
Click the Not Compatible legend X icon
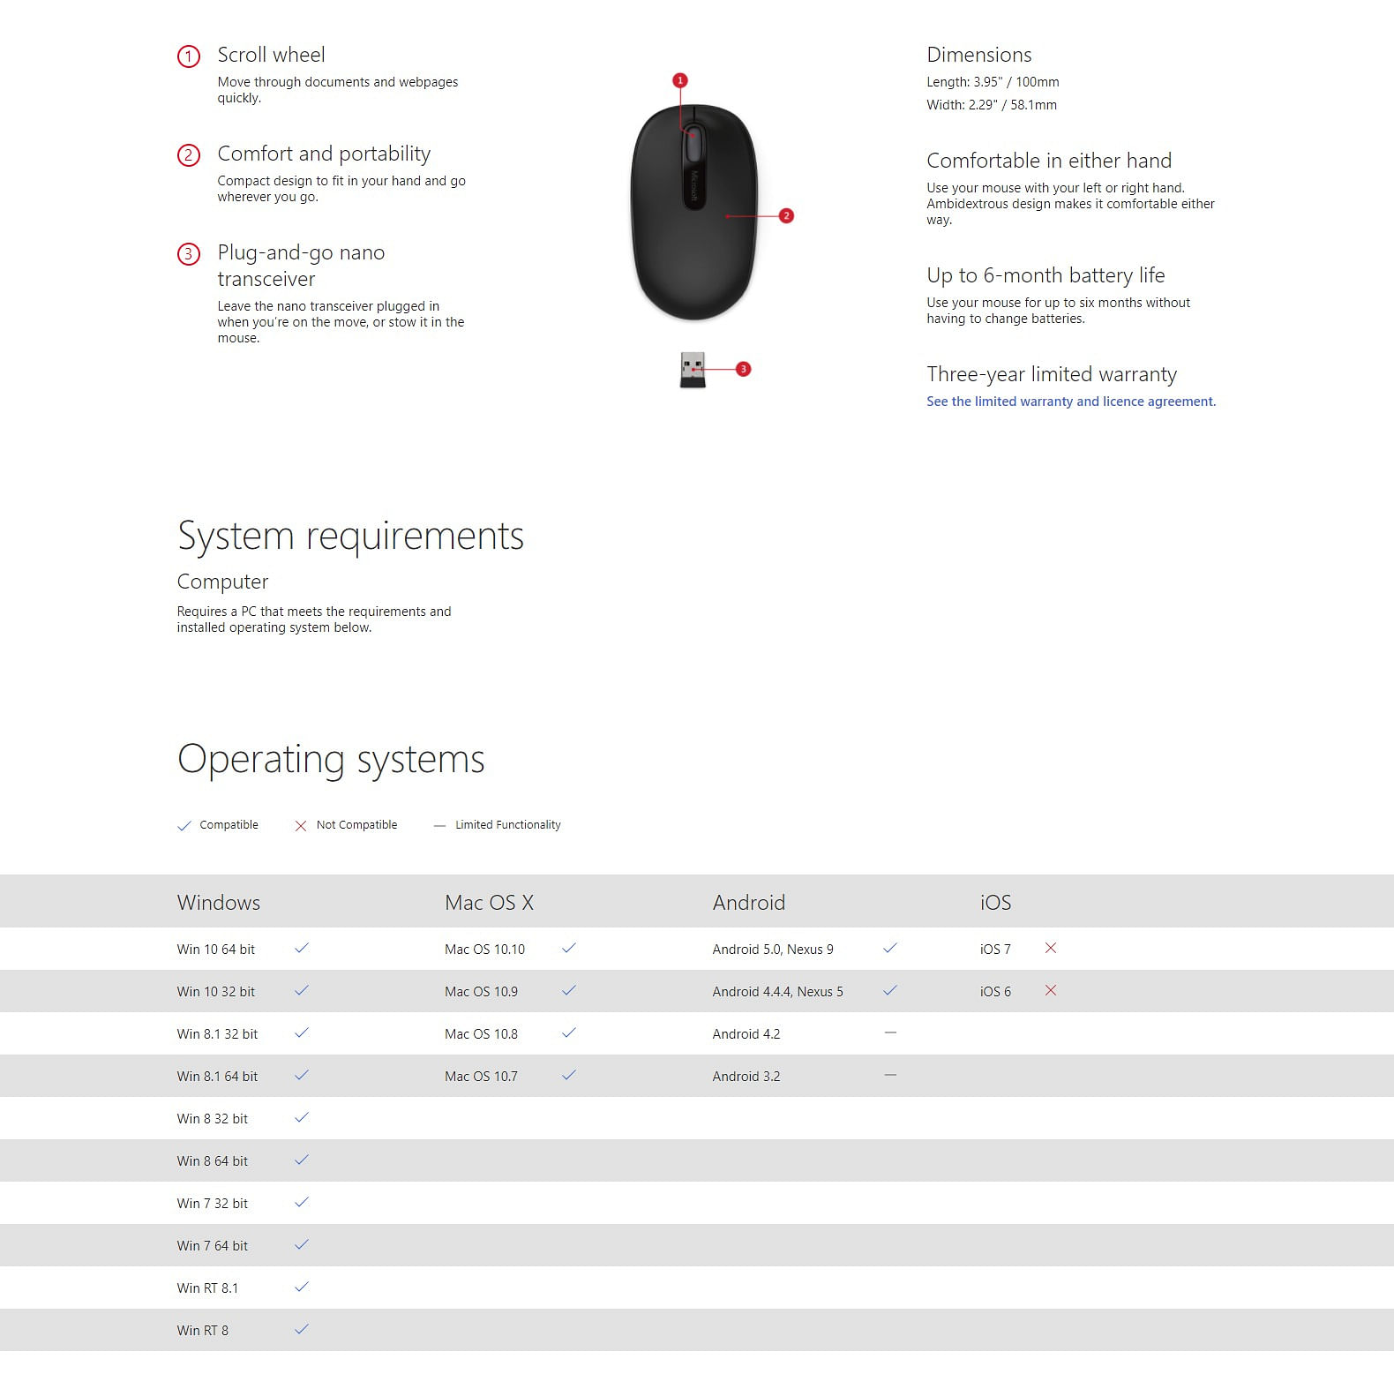[x=301, y=826]
